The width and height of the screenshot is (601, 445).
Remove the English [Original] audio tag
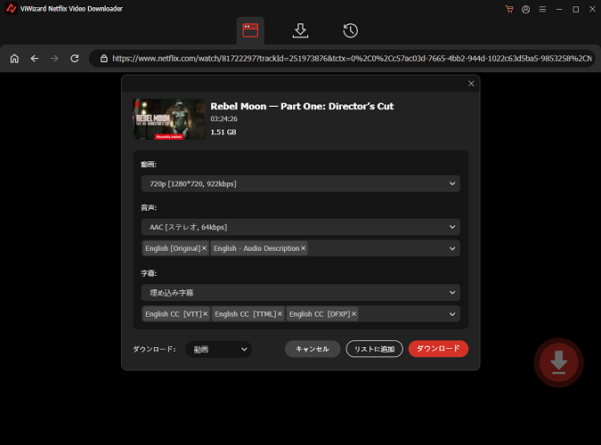[204, 248]
